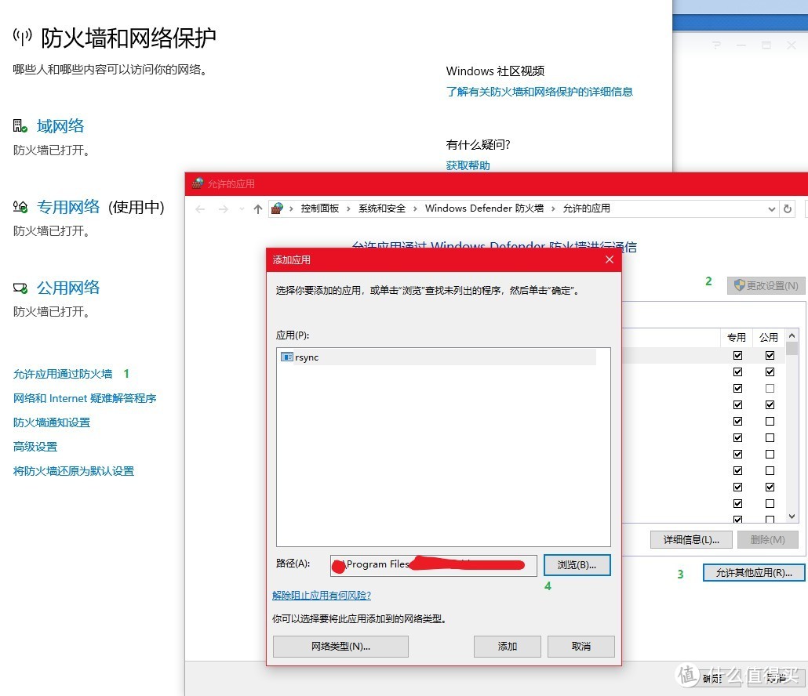Click the 添加 button
Screen dimensions: 808x696
[507, 646]
